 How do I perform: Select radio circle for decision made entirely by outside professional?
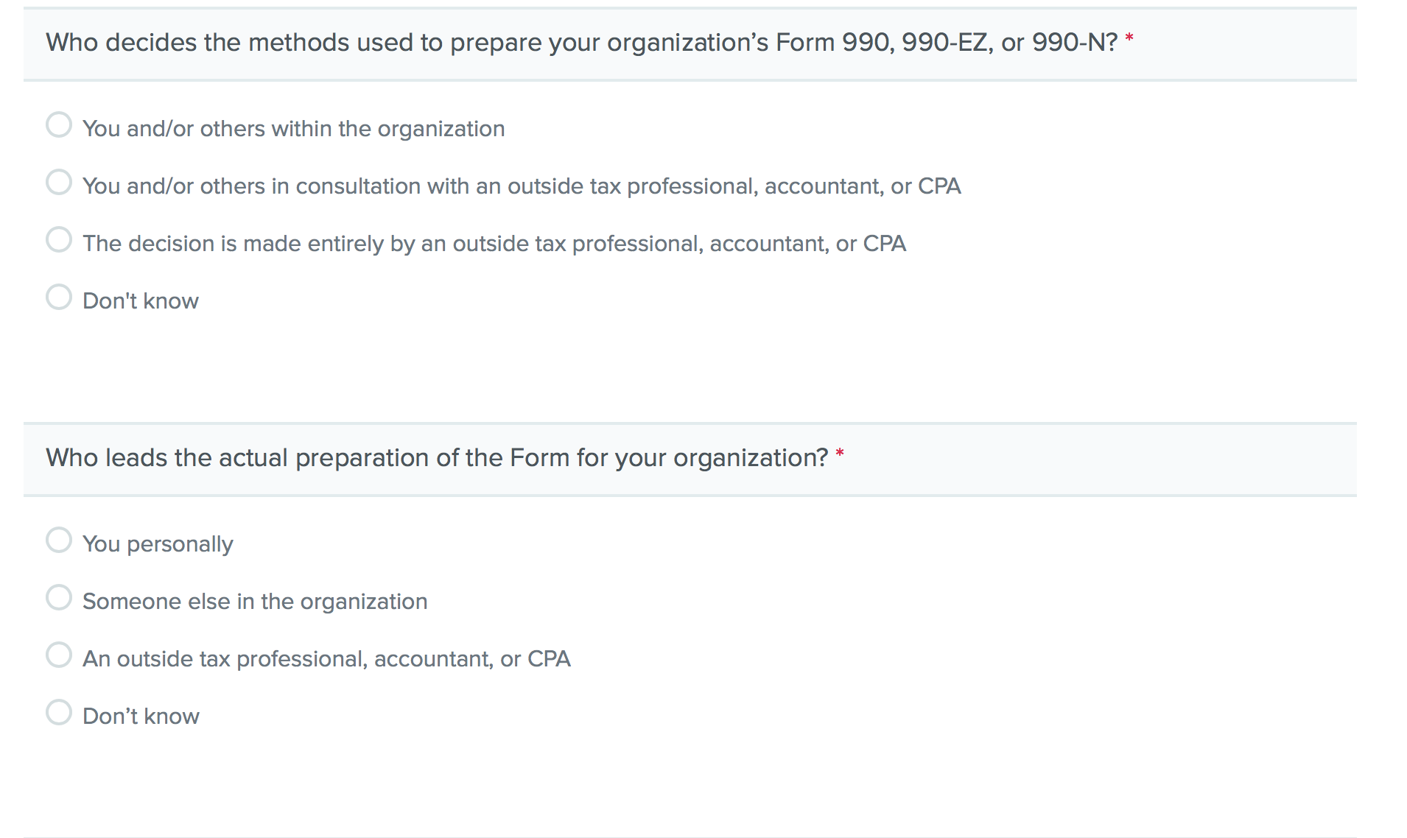tap(59, 239)
